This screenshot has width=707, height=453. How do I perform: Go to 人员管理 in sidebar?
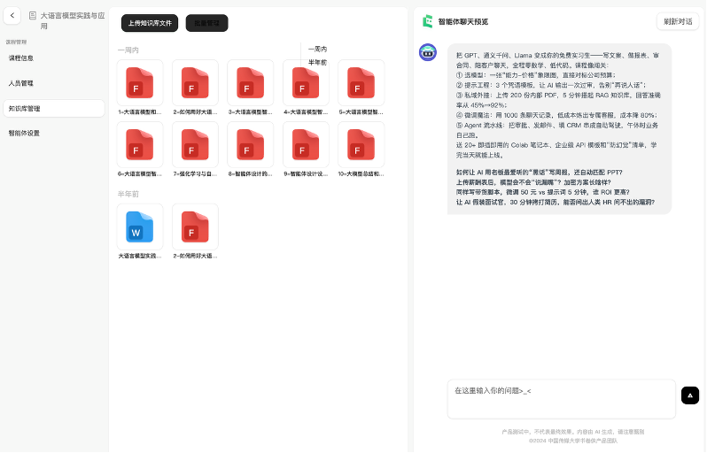click(x=21, y=83)
